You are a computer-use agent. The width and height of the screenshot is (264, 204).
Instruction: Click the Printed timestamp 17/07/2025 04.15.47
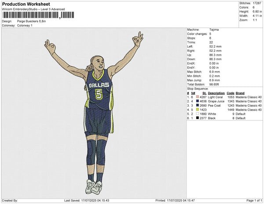pyautogui.click(x=181, y=200)
